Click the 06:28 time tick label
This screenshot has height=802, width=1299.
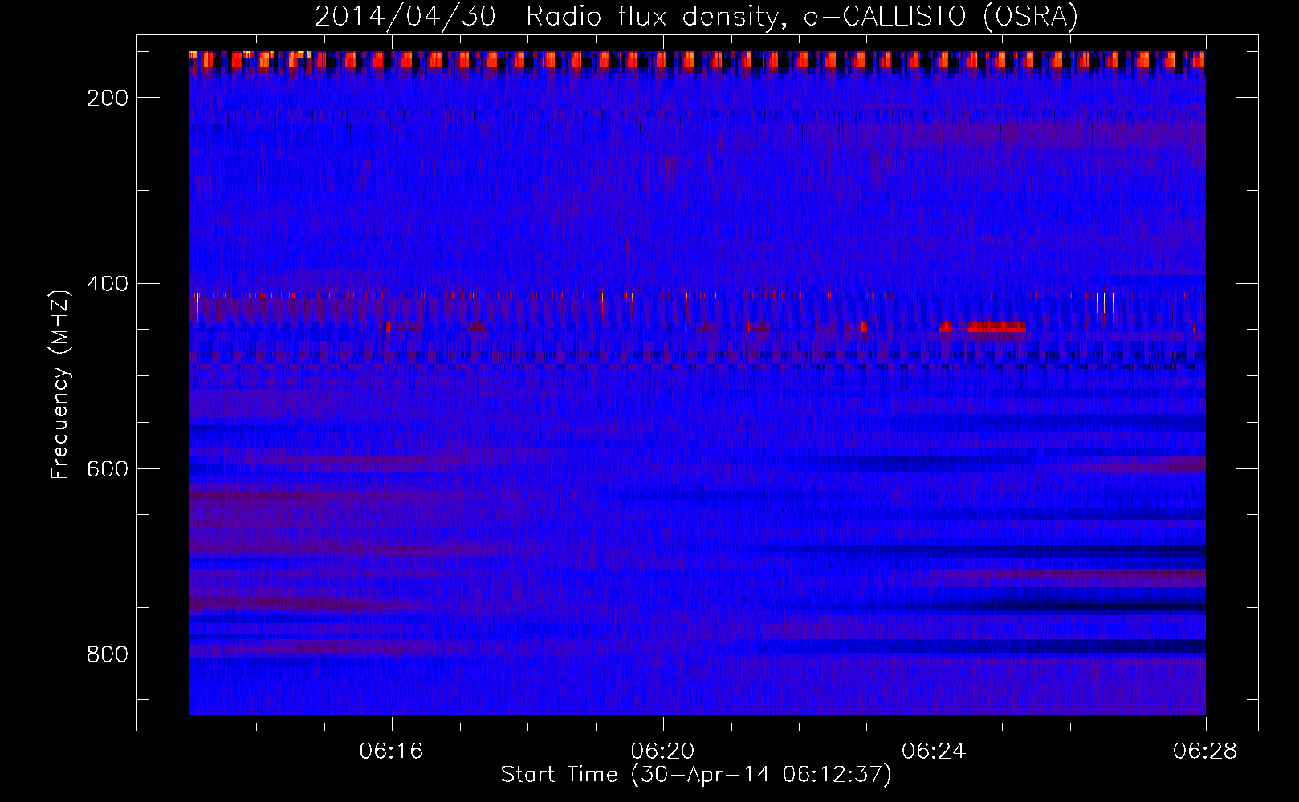tap(1205, 751)
